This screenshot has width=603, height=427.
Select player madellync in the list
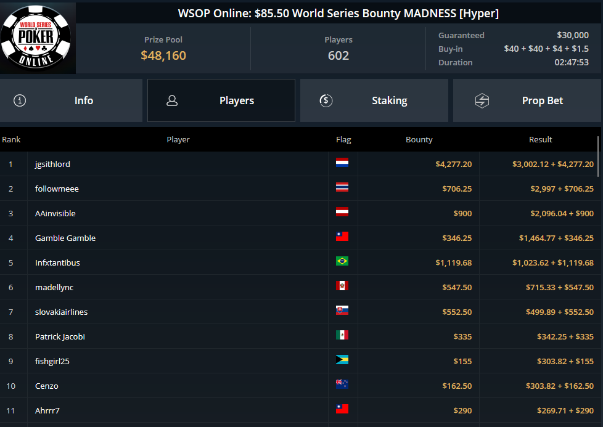[54, 287]
